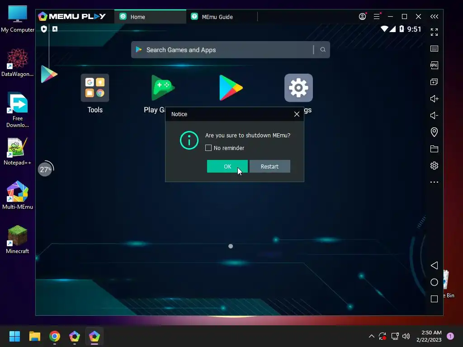The width and height of the screenshot is (463, 347).
Task: Open the Windows Start menu
Action: [14, 336]
